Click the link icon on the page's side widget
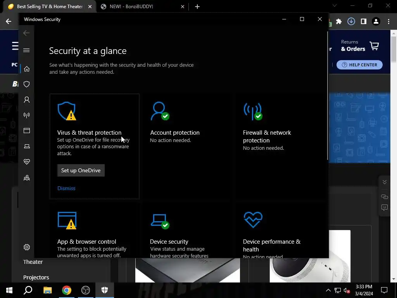 point(384,197)
